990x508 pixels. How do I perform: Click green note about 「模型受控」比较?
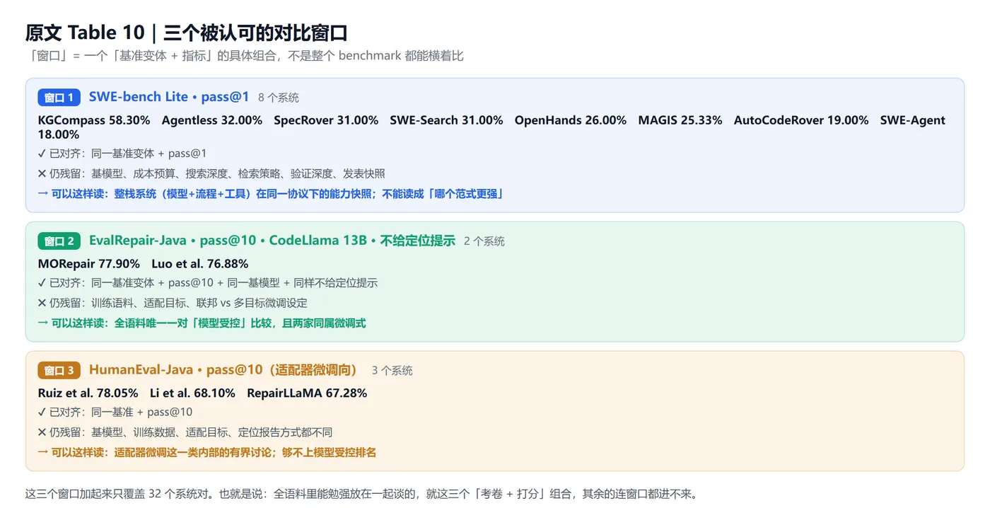click(x=202, y=323)
